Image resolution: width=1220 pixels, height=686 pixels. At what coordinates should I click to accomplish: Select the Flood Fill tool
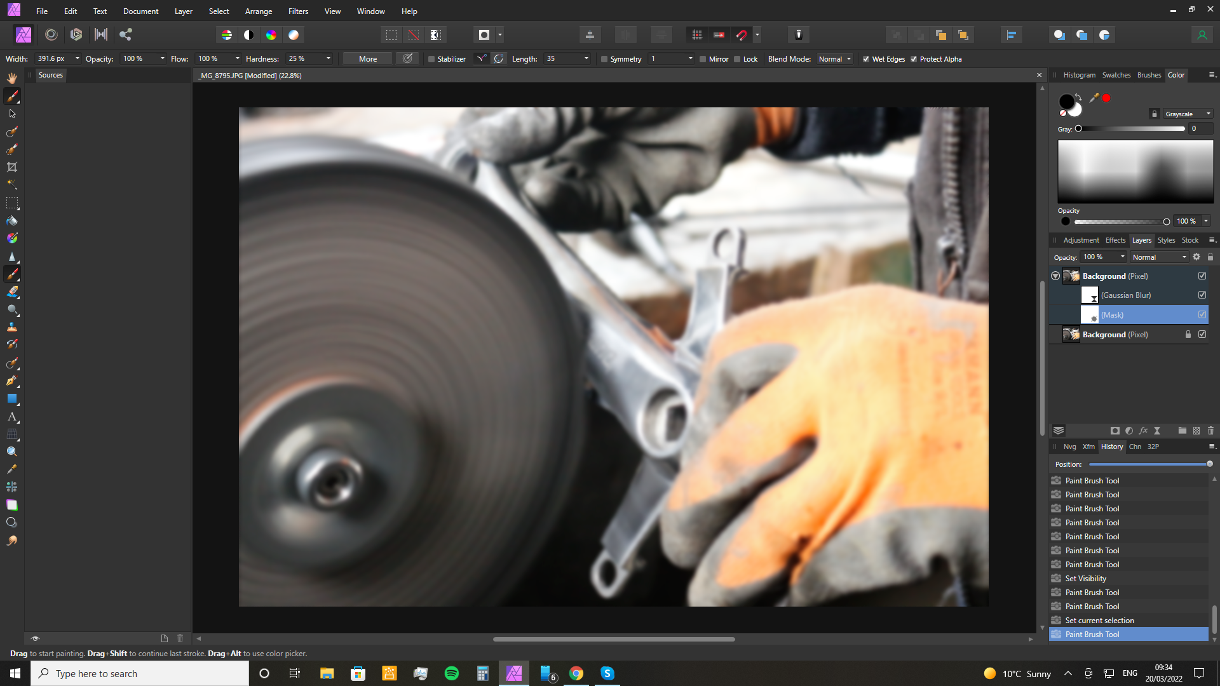click(x=12, y=221)
